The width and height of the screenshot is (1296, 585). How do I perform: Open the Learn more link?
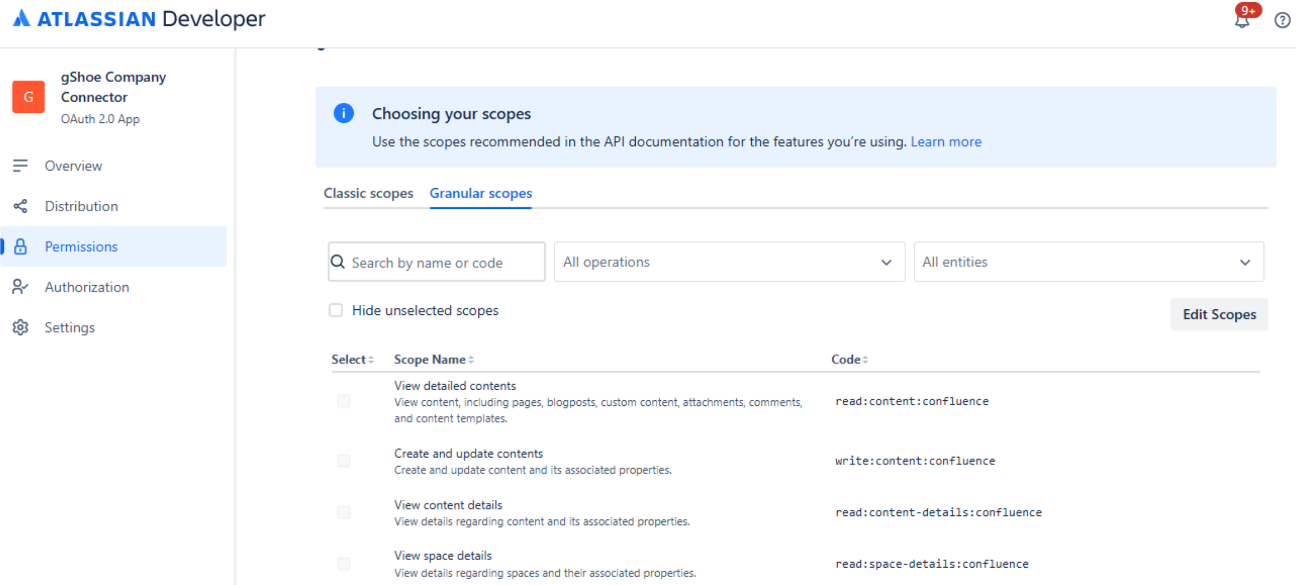(946, 141)
